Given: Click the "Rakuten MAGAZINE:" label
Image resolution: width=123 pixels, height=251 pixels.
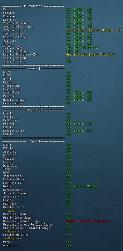Looking at the screenshot, I should (17, 235).
